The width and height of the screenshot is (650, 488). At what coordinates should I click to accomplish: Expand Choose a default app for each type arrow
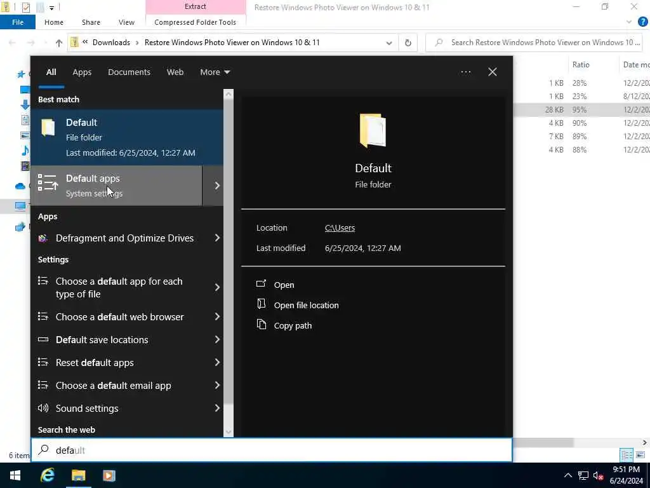217,287
